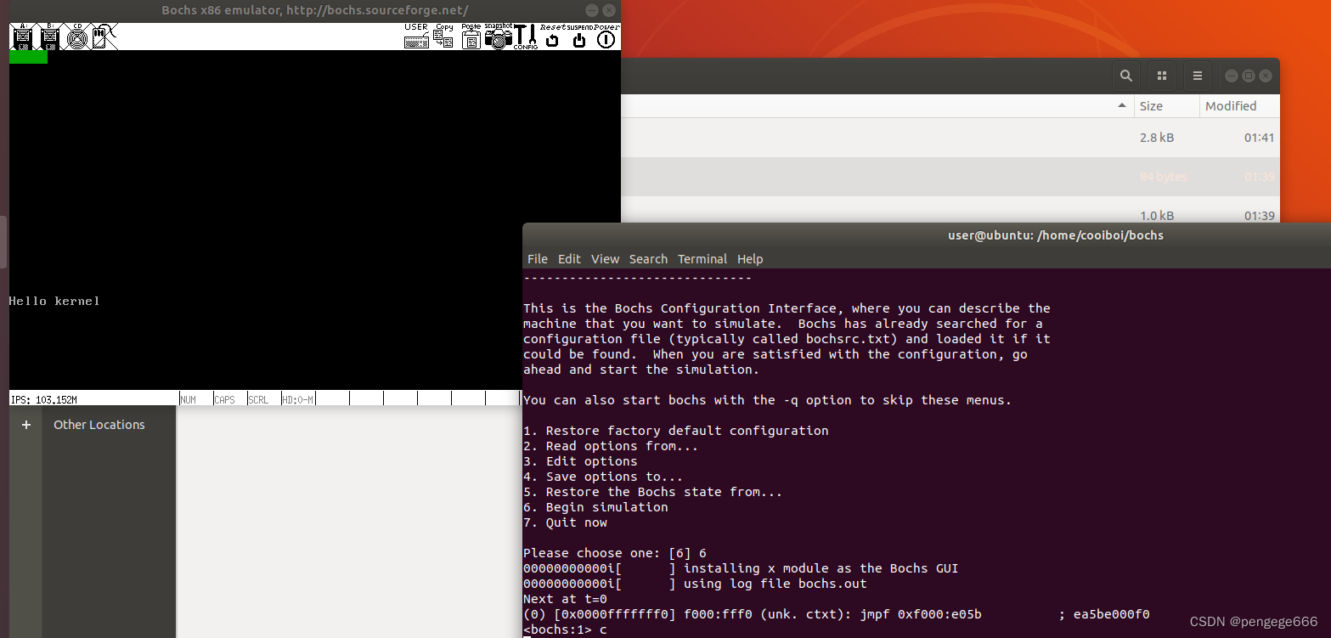Open the Search menu in terminal
This screenshot has height=638, width=1331.
[649, 259]
